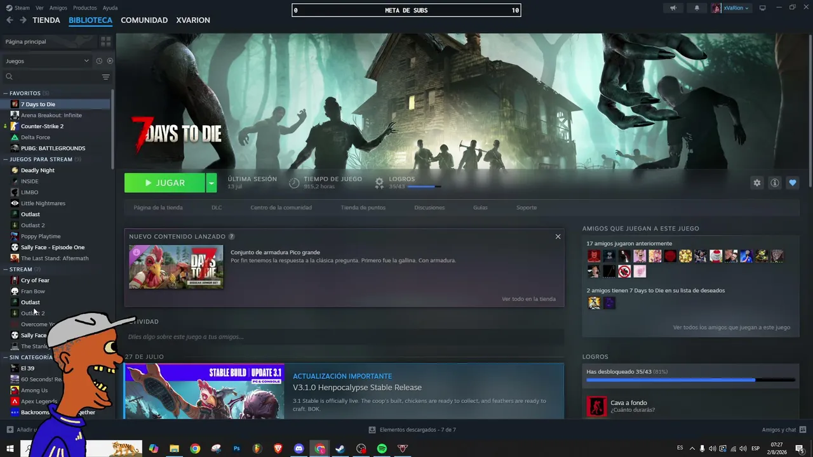Open the Windows notification center
This screenshot has height=457, width=813.
(799, 449)
